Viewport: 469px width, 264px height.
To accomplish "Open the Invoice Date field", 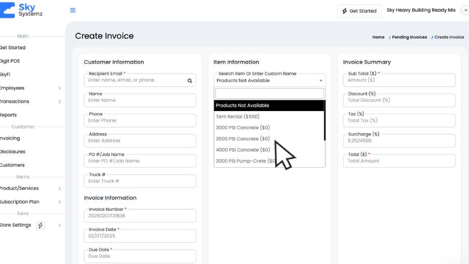I will click(x=140, y=236).
